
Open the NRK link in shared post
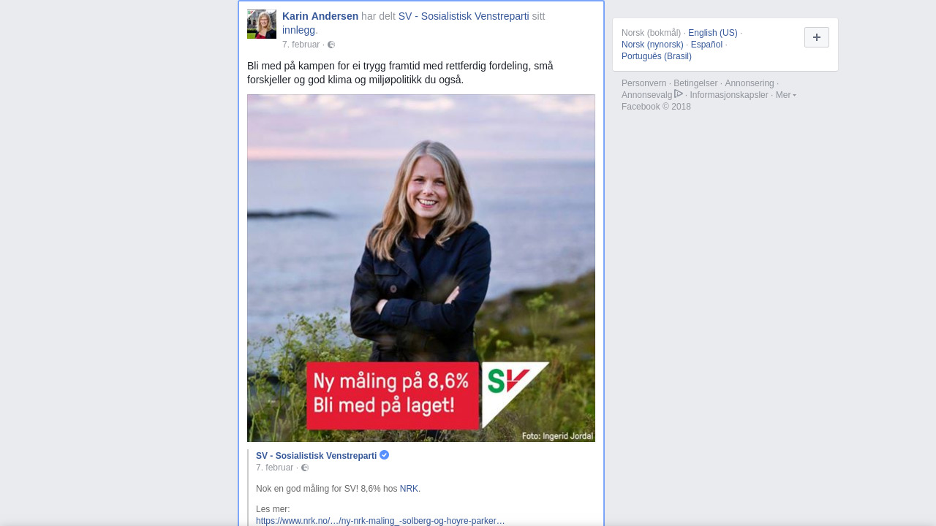[x=409, y=489]
